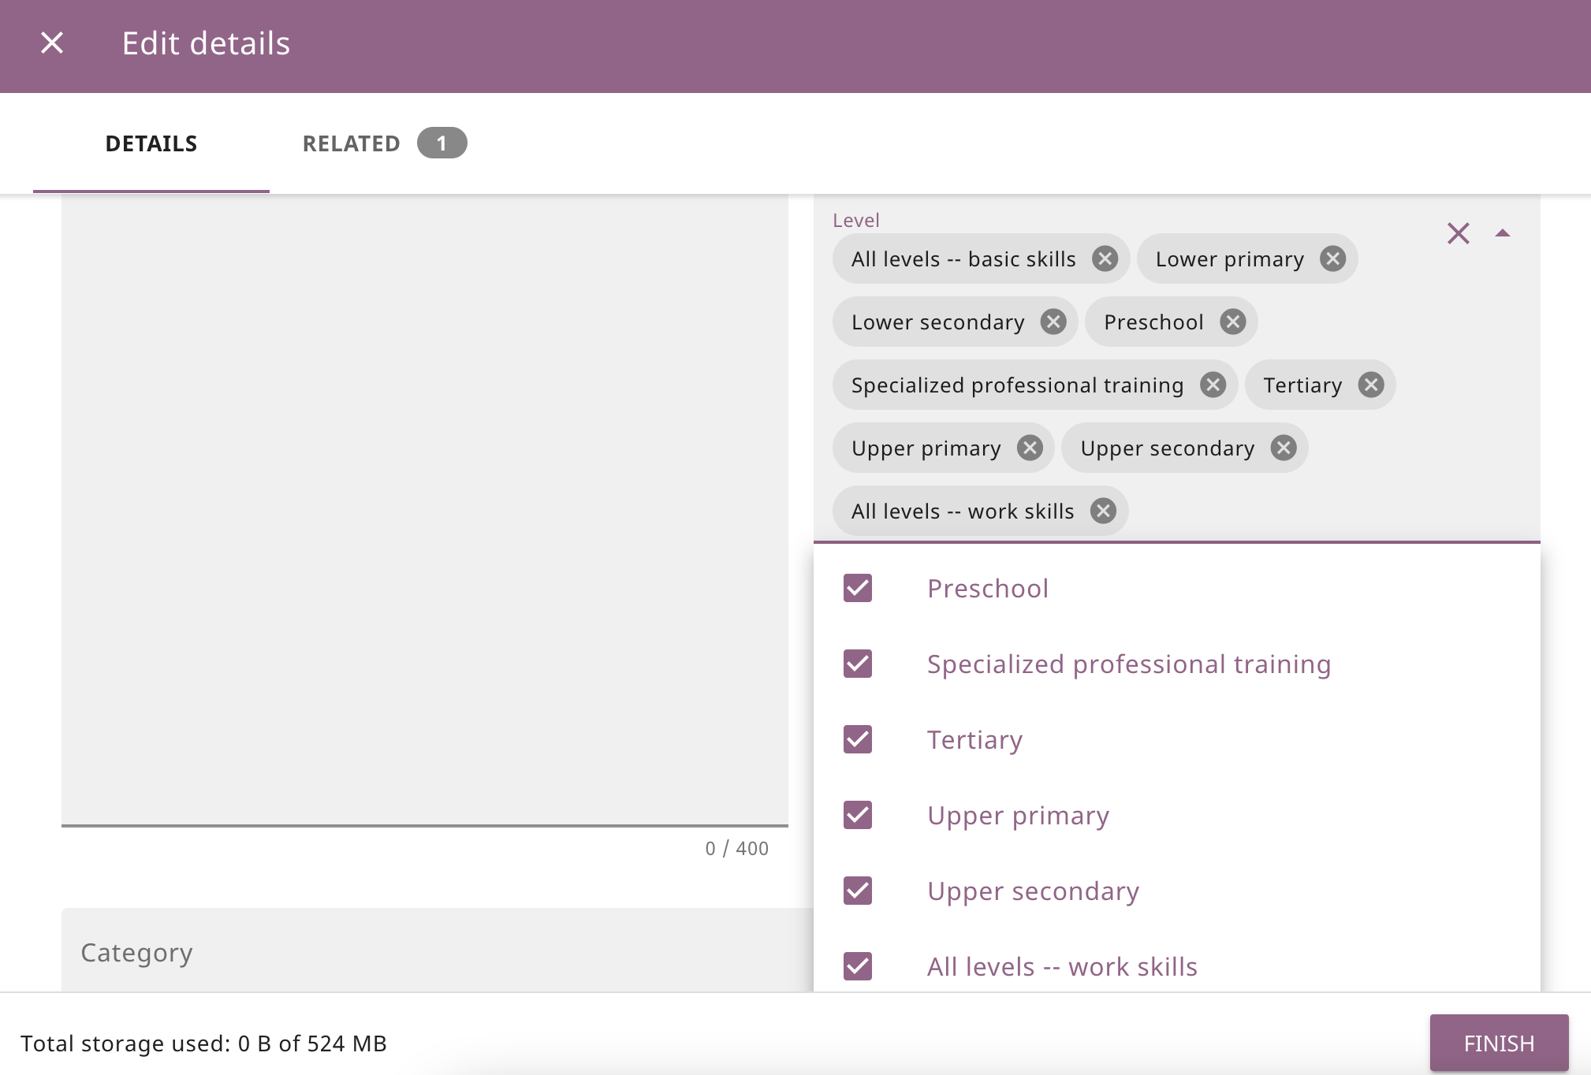Remove the 'Tertiary' chip
This screenshot has height=1075, width=1591.
[x=1370, y=385]
